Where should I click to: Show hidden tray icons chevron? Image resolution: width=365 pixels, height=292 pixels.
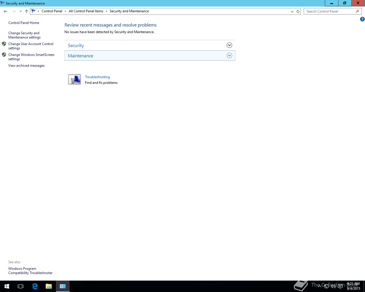pos(320,286)
